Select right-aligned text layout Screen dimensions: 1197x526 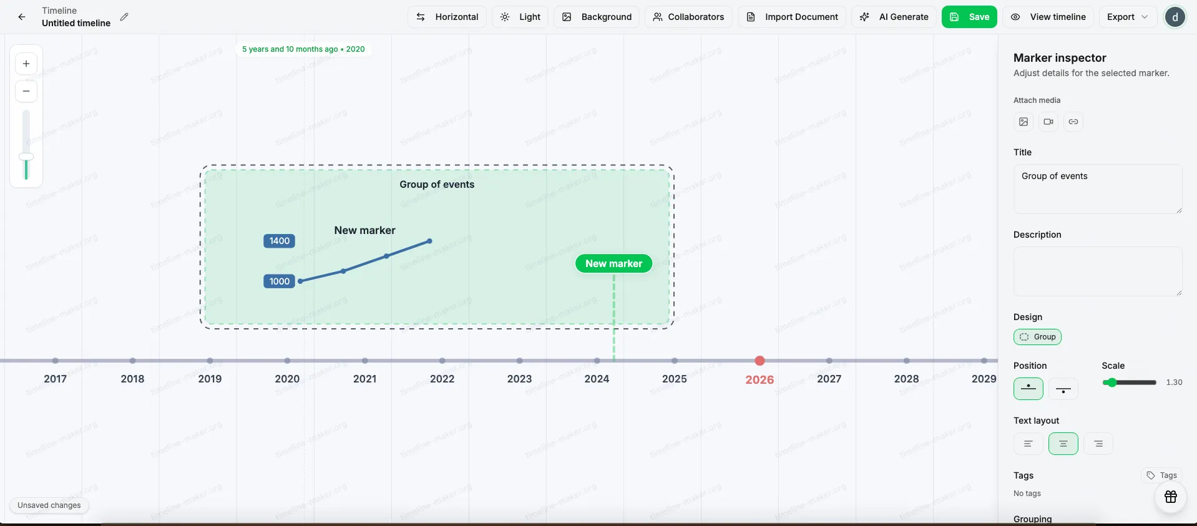tap(1098, 444)
